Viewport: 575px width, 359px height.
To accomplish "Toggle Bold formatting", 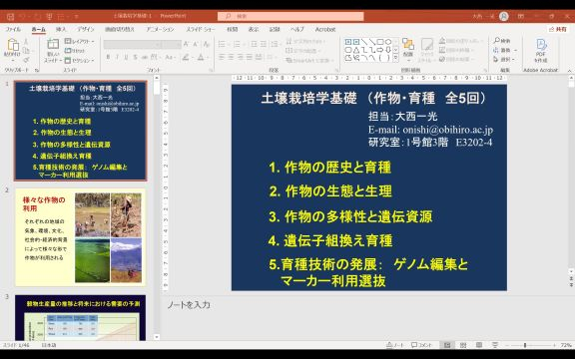I will point(108,57).
